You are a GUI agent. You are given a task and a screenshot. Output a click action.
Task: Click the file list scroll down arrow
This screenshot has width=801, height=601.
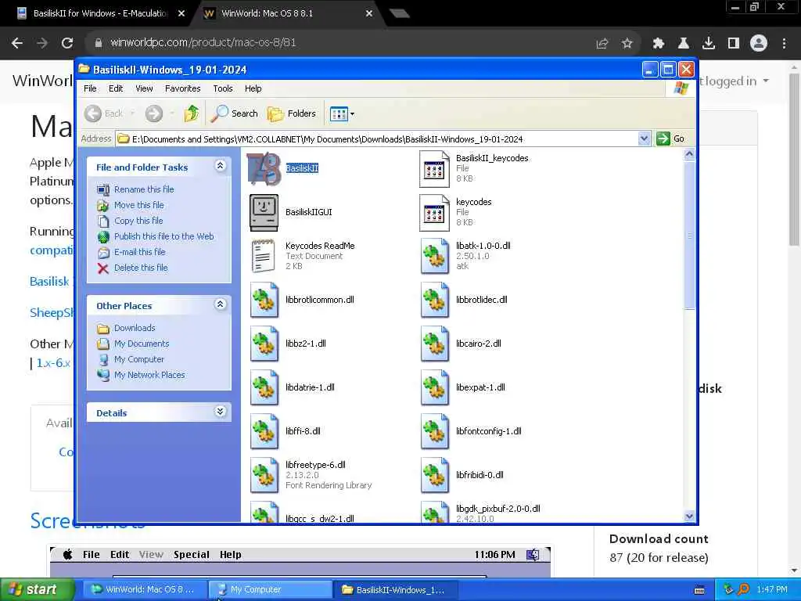pos(689,516)
